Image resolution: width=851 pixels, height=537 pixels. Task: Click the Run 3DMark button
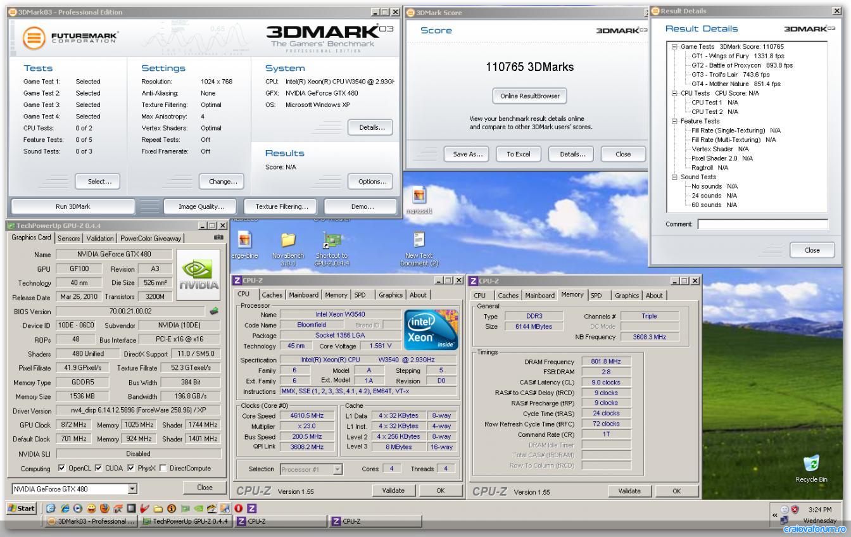pos(73,206)
